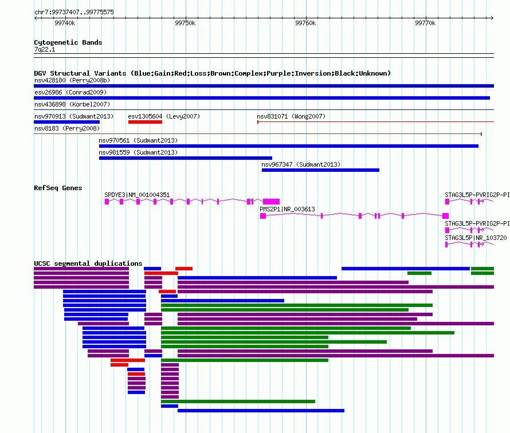The width and height of the screenshot is (510, 433).
Task: Click the 7q22.1 band label
Action: [x=45, y=49]
